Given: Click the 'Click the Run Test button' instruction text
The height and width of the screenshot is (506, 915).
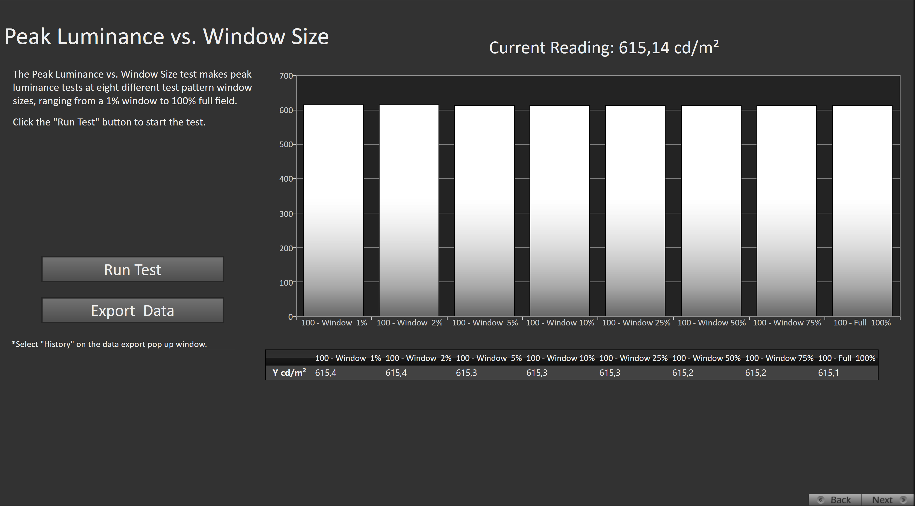Looking at the screenshot, I should (x=109, y=122).
